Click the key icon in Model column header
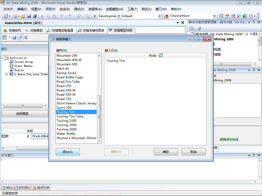This screenshot has width=262, height=196. click(160, 55)
